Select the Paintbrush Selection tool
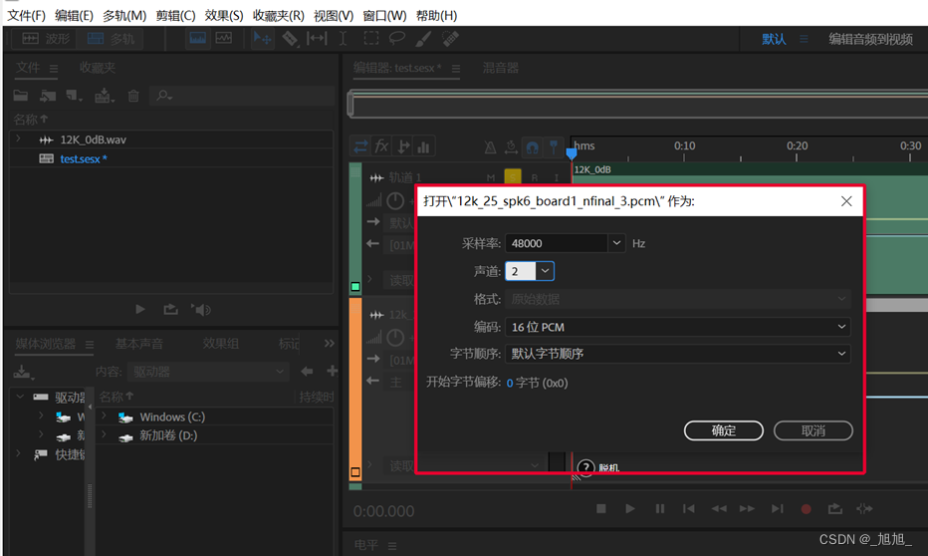The image size is (928, 556). [x=423, y=39]
